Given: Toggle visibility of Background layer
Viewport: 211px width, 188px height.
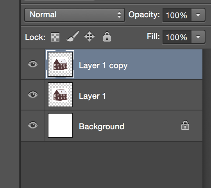Looking at the screenshot, I should pos(33,125).
